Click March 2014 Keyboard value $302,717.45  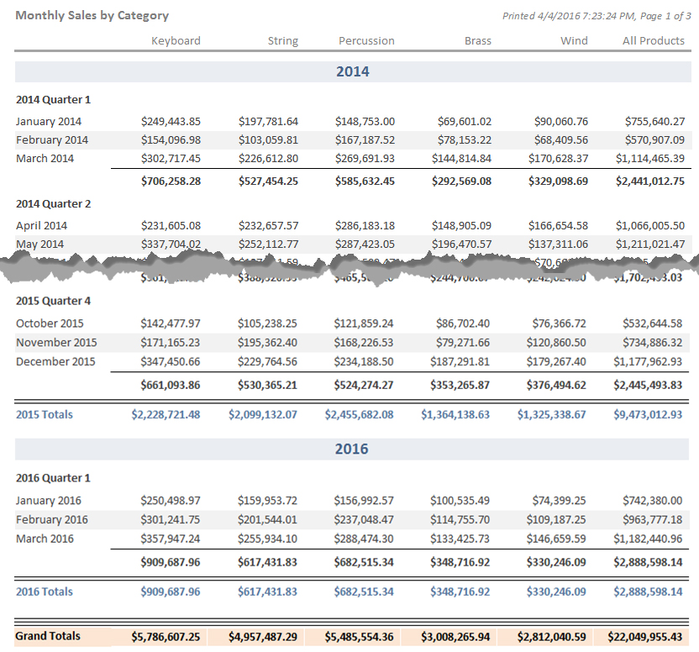[x=171, y=158]
